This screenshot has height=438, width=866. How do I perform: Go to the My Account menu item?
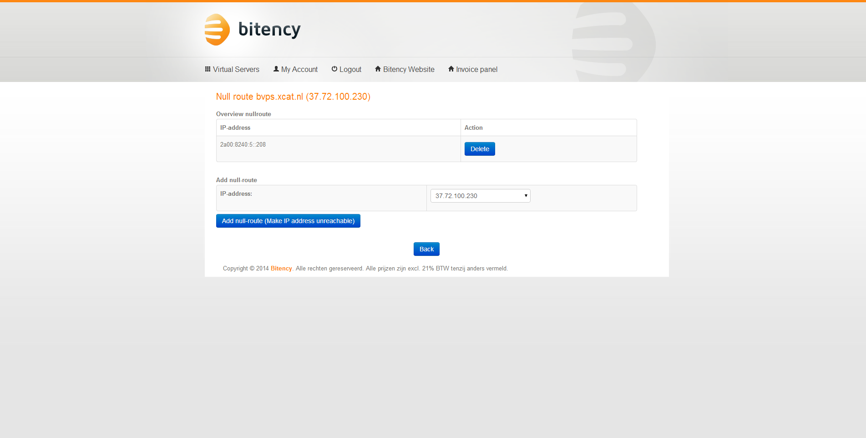299,70
